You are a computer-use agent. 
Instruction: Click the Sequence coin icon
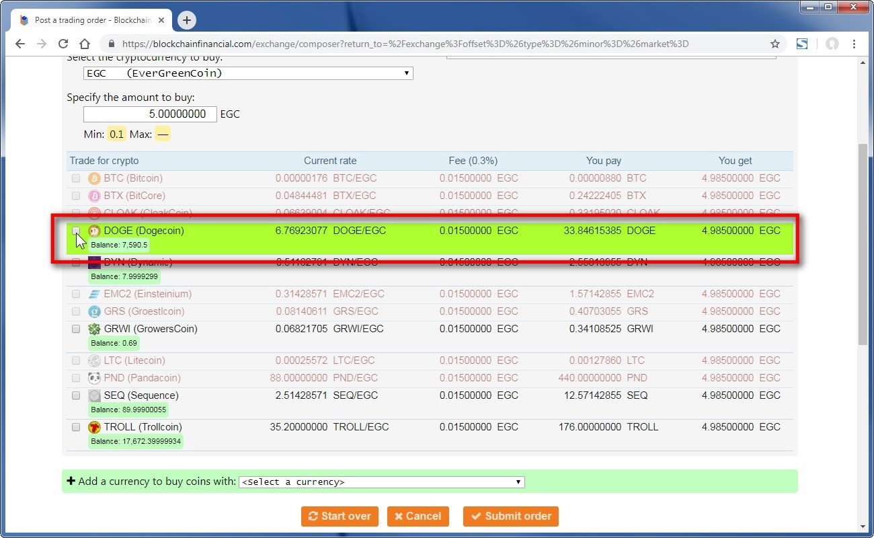coord(94,395)
